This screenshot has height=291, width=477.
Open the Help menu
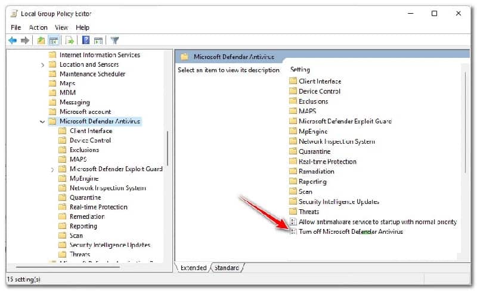(x=82, y=27)
